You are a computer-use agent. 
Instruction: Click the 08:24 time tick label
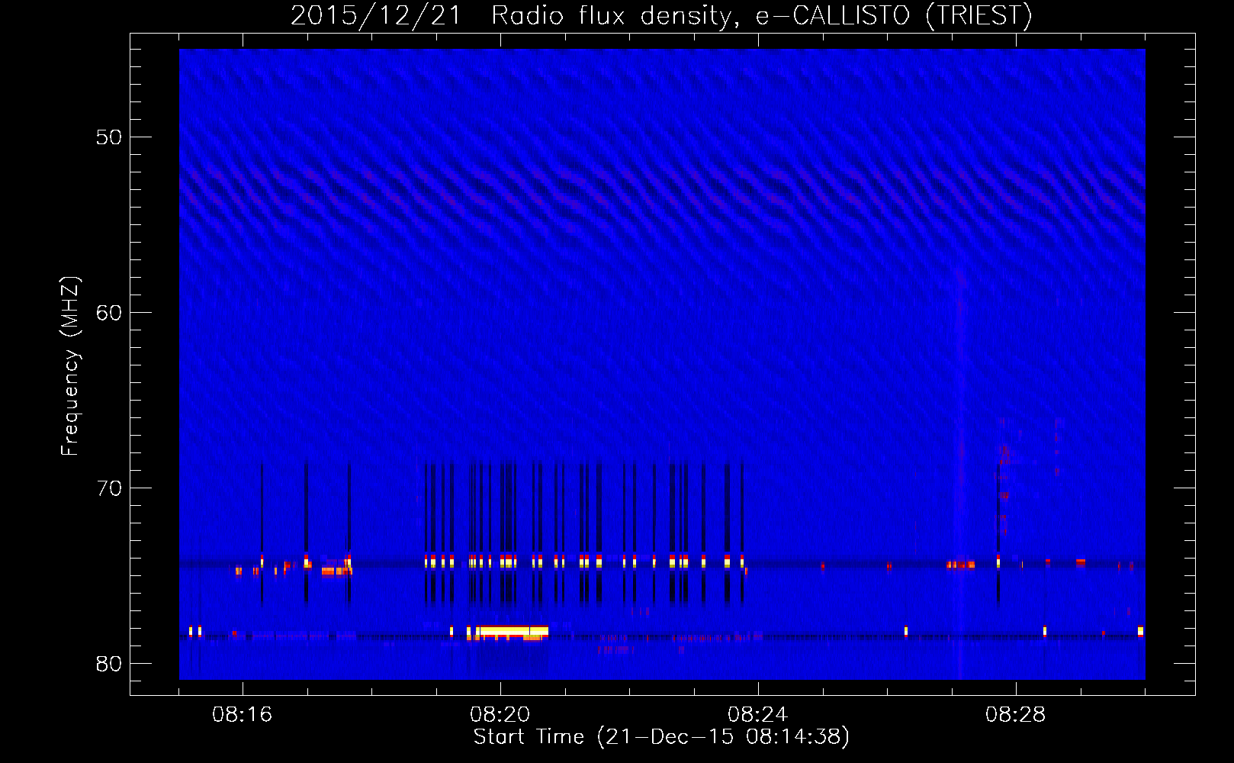pos(758,715)
